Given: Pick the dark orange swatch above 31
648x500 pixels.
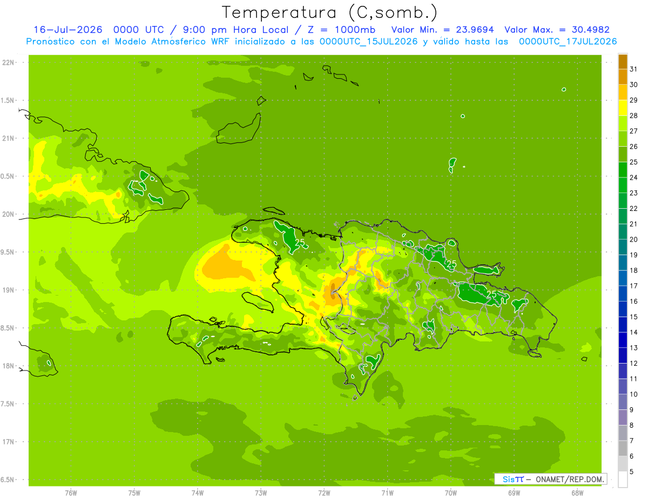Looking at the screenshot, I should (x=623, y=62).
